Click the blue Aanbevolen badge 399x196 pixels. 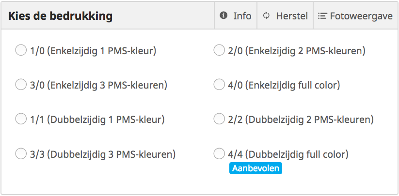pos(255,168)
